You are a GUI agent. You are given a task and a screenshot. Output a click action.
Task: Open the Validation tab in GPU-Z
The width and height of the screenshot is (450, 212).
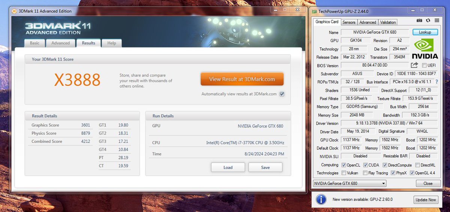[x=388, y=22]
